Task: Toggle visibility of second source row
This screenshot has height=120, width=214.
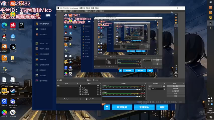Action: pos(98,88)
